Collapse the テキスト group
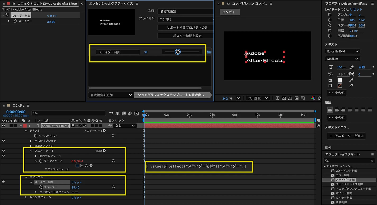This screenshot has width=377, height=205. [x=26, y=131]
